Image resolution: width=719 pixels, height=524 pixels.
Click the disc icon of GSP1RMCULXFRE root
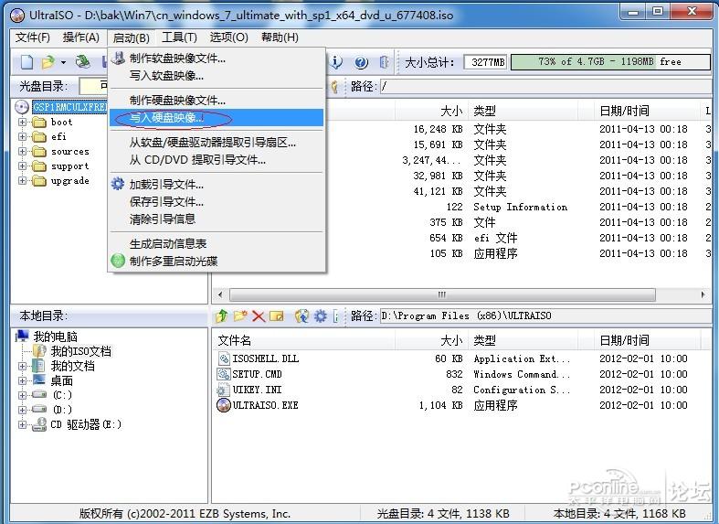[x=22, y=107]
